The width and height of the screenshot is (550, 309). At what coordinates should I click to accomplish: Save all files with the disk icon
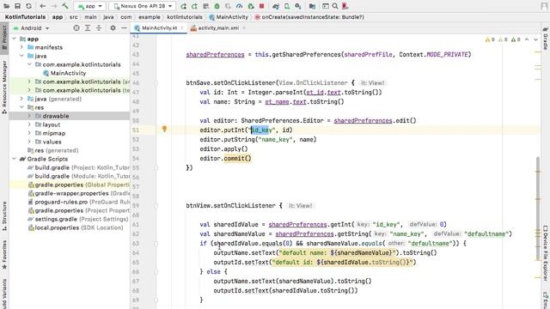click(17, 6)
